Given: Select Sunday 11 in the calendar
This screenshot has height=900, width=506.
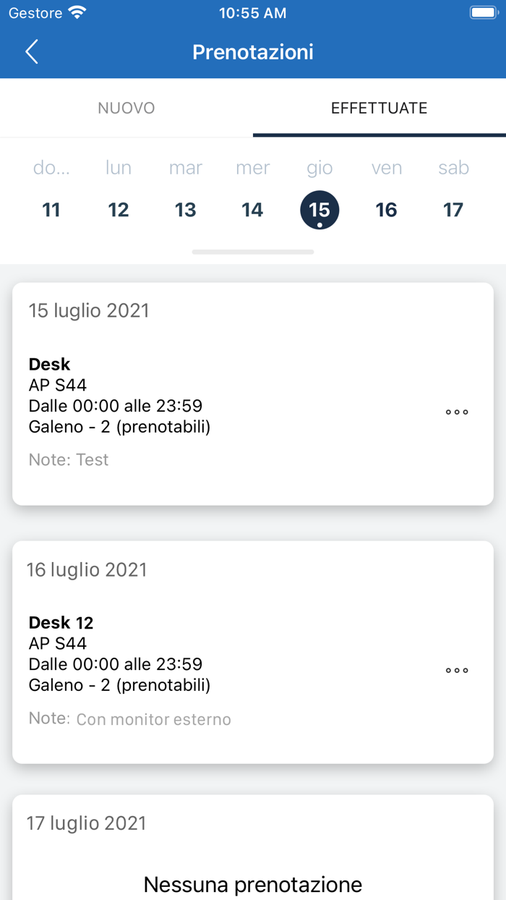Looking at the screenshot, I should coord(51,210).
